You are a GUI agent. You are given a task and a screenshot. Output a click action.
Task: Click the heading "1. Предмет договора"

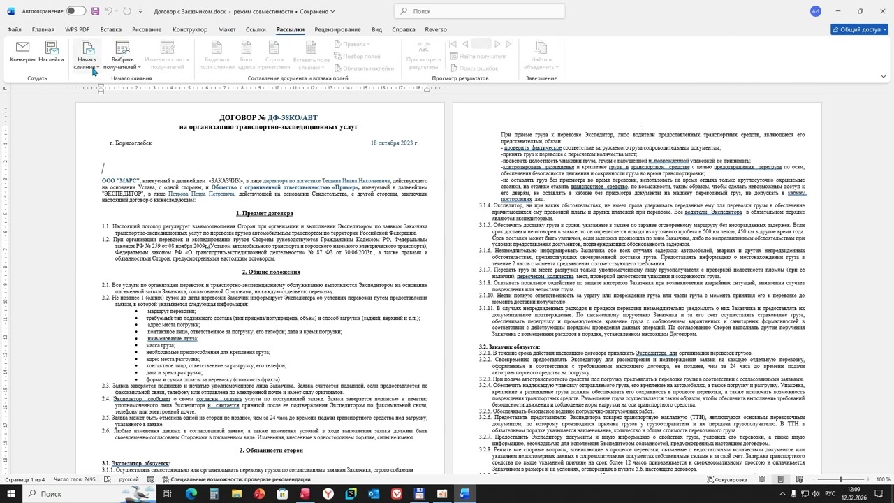tap(265, 213)
